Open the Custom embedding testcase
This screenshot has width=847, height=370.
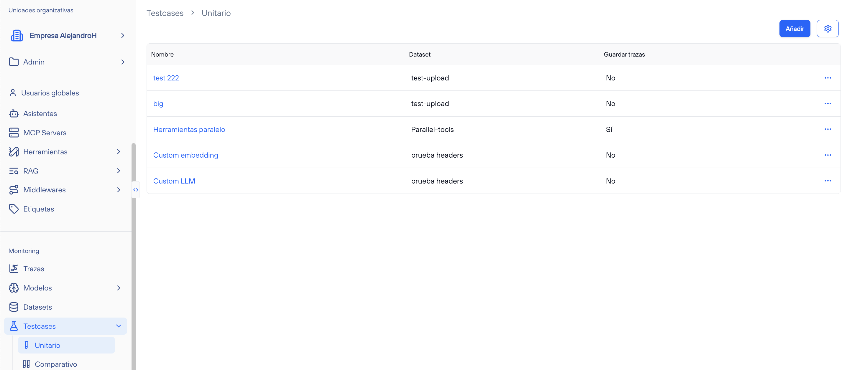tap(186, 155)
